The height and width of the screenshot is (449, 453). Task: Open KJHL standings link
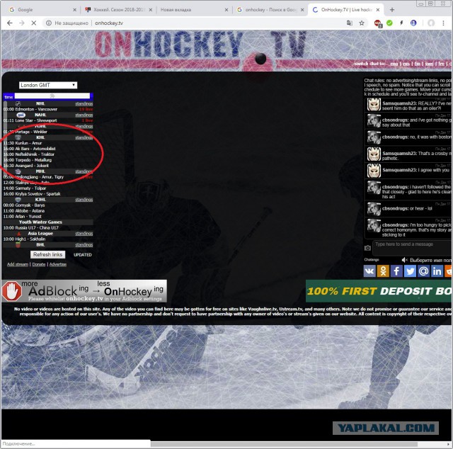pos(84,200)
